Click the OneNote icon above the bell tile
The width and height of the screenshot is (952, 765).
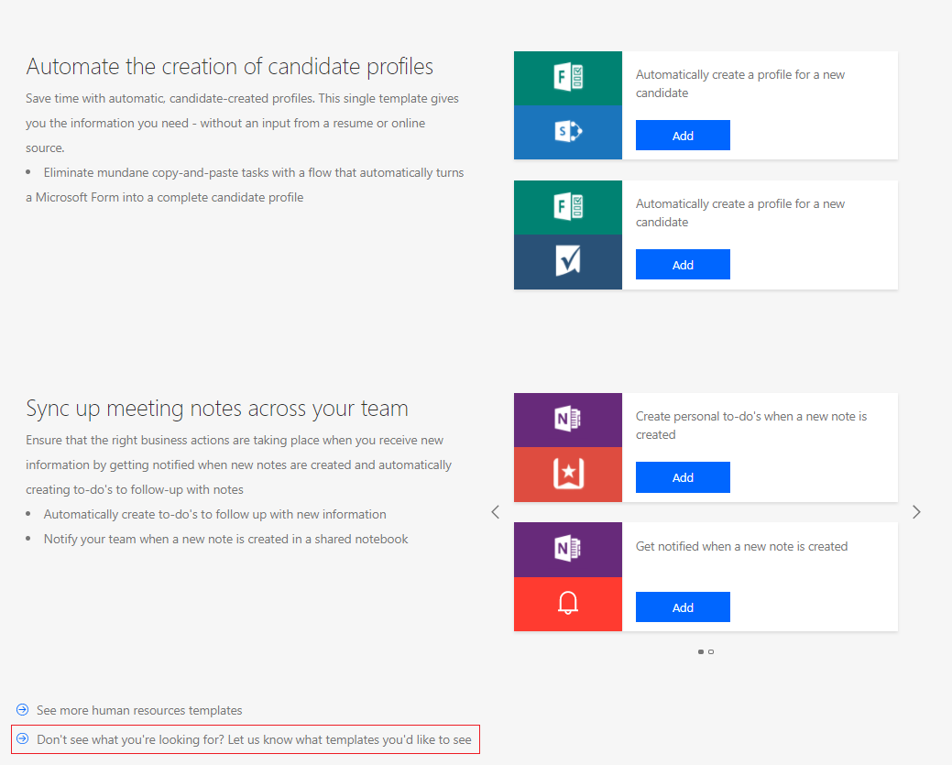point(568,549)
